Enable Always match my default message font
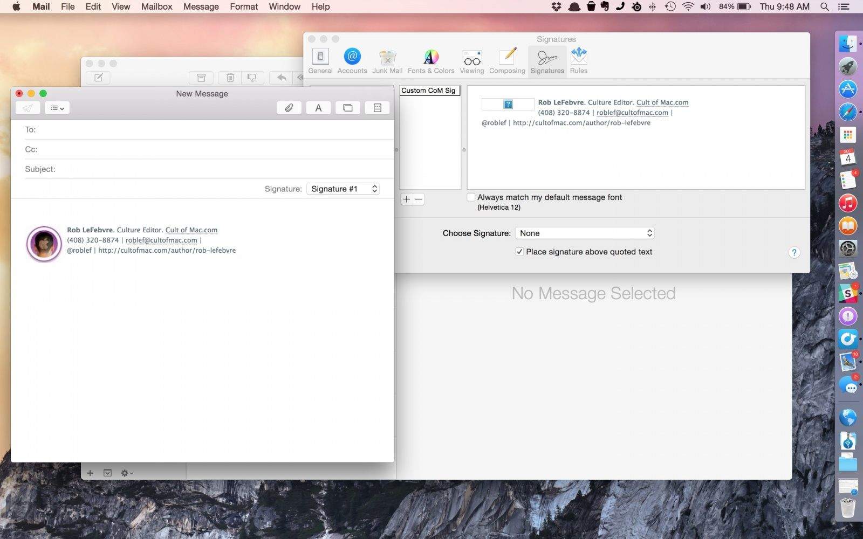 tap(471, 197)
